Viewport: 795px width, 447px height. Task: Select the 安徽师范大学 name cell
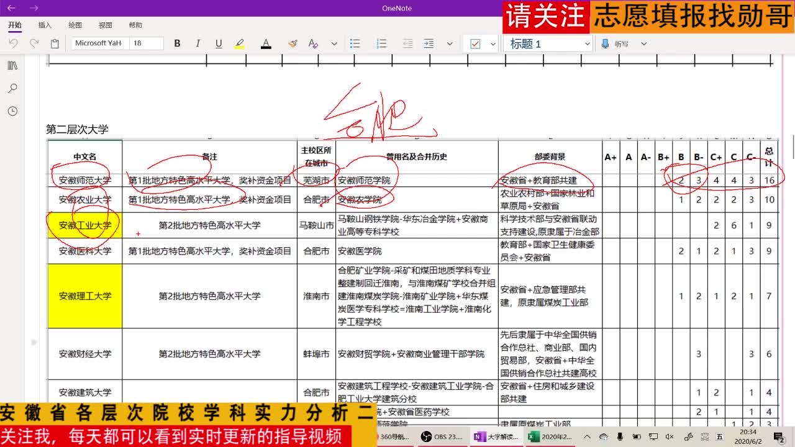coord(85,181)
